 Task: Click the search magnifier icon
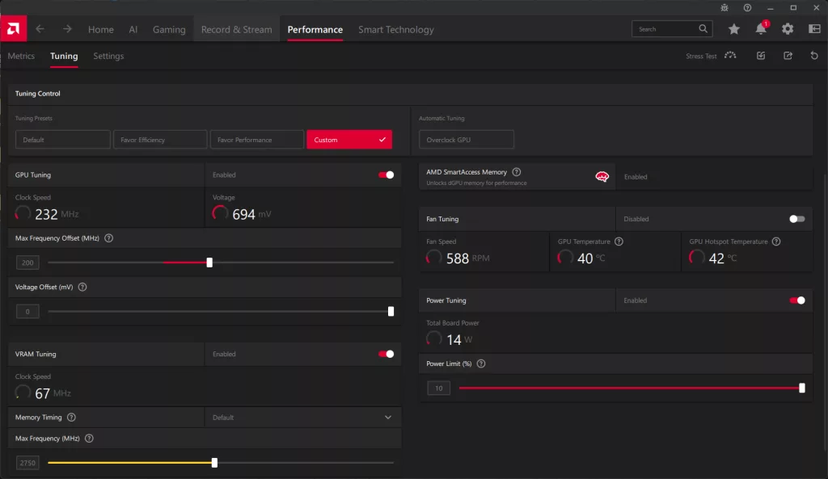pyautogui.click(x=703, y=28)
